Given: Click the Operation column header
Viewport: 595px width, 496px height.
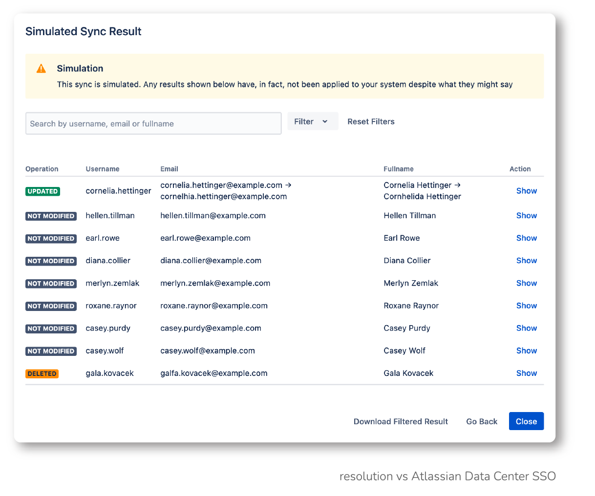Looking at the screenshot, I should tap(42, 169).
